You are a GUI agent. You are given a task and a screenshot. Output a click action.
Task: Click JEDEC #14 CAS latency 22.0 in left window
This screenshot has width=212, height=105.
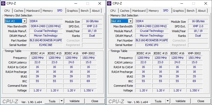(37, 62)
